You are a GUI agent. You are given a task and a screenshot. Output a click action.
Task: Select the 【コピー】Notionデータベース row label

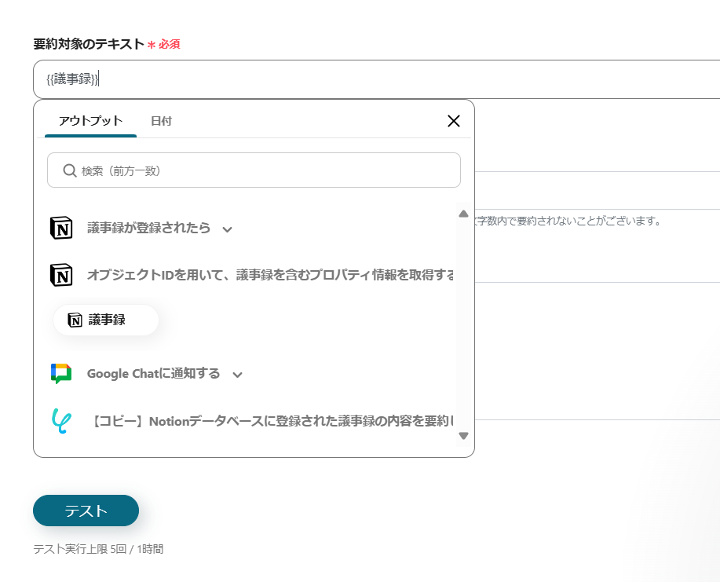pos(271,421)
